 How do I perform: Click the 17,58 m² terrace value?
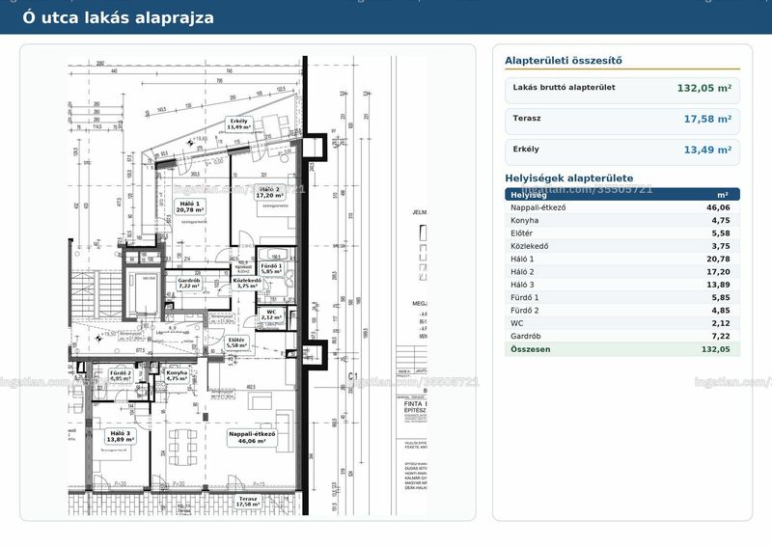pos(707,120)
